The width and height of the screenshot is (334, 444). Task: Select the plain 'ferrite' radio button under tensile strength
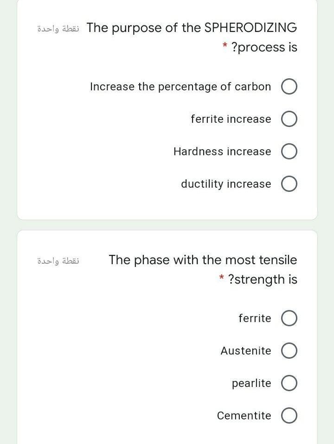click(x=289, y=319)
